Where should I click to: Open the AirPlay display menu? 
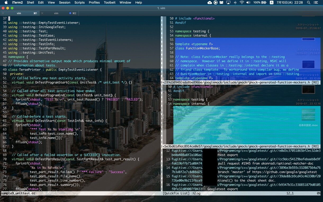[x=228, y=2]
